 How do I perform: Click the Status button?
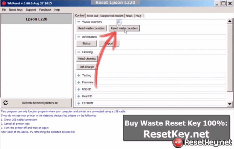86,43
